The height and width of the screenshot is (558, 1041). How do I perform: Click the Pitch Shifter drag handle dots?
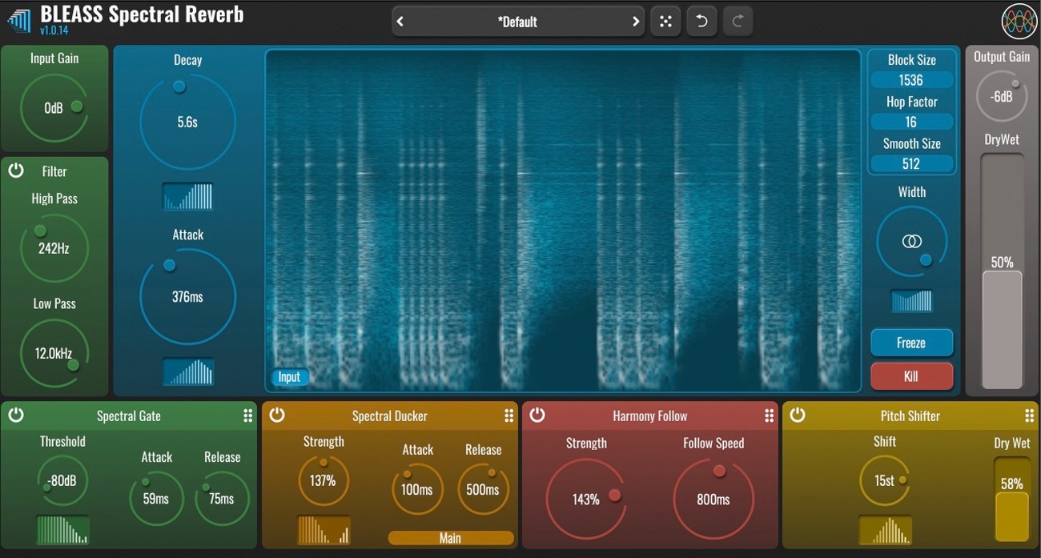coord(1029,415)
